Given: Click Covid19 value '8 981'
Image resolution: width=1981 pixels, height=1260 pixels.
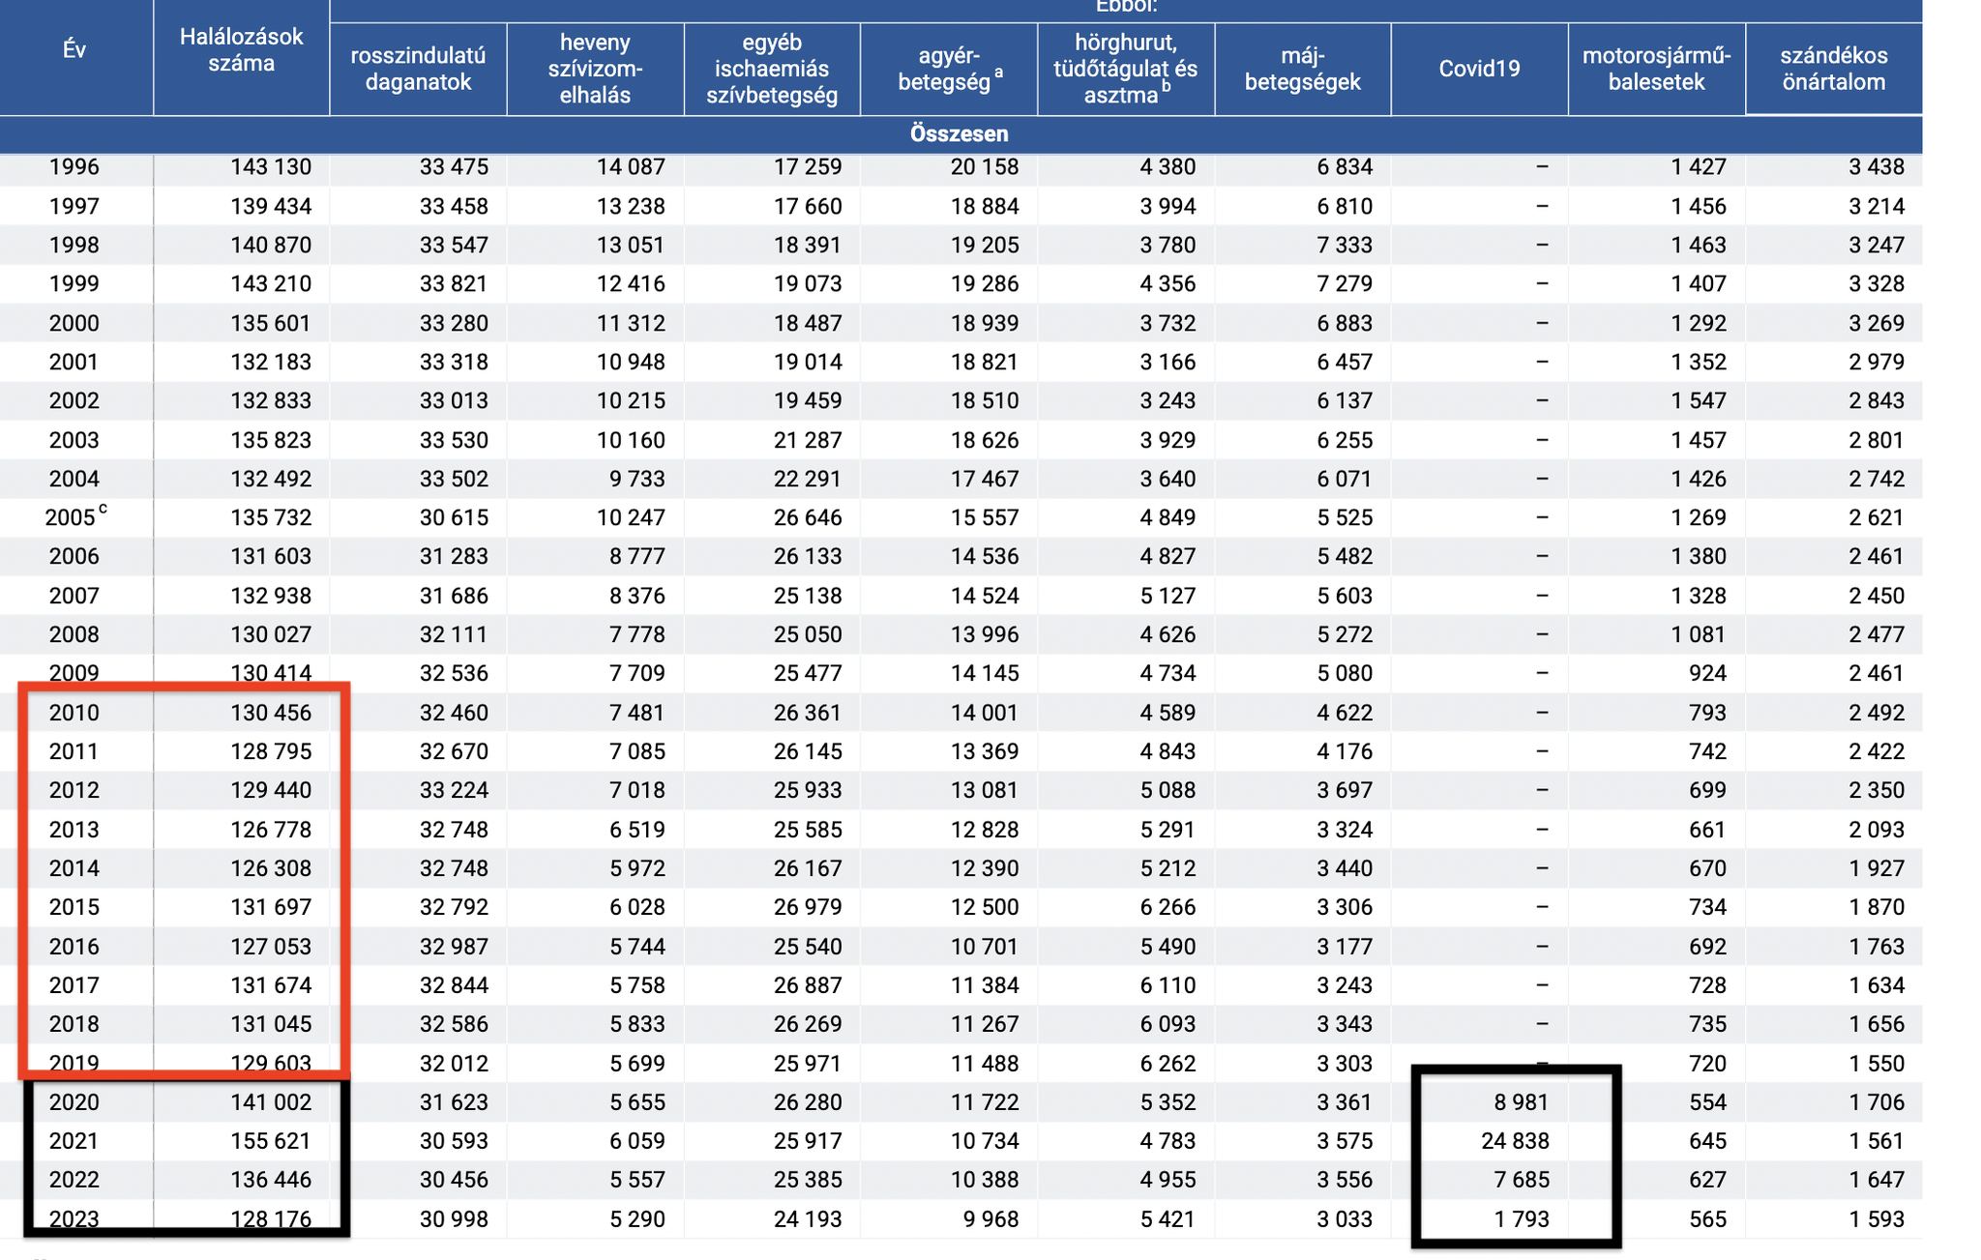Looking at the screenshot, I should pyautogui.click(x=1522, y=1101).
